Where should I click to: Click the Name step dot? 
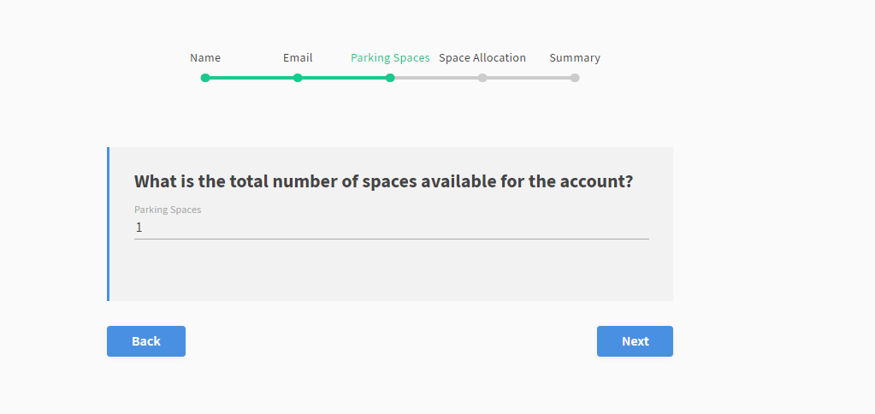[x=205, y=78]
